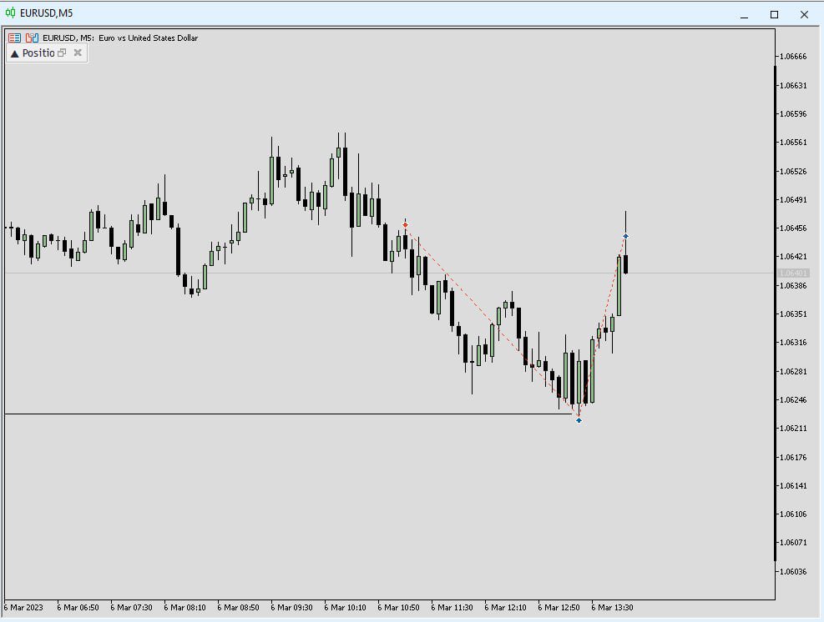The width and height of the screenshot is (824, 622).
Task: Click the 1.06281 price scale label
Action: 793,372
